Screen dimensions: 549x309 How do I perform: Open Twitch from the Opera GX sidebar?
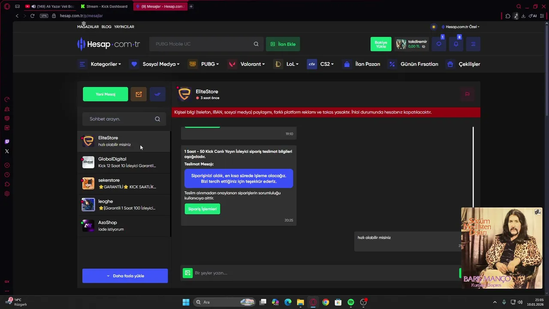(7, 142)
